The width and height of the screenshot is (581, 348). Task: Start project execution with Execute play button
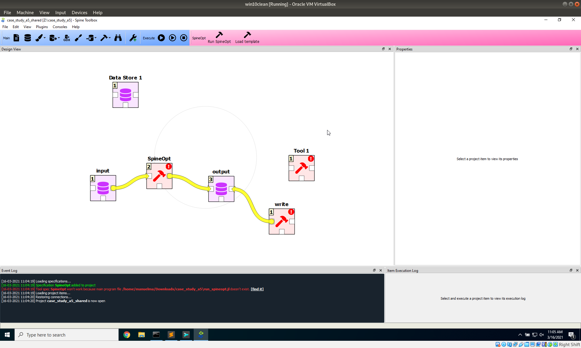(161, 38)
